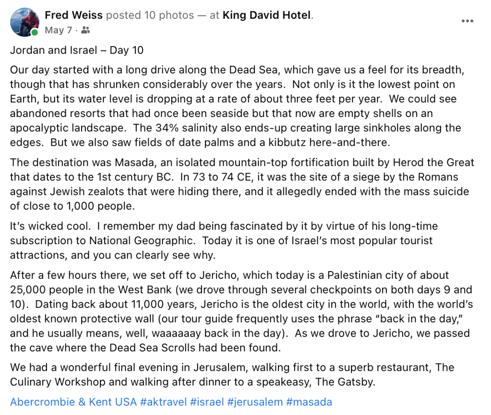This screenshot has width=491, height=415.
Task: Open the Abercrombie & Kent USA page link
Action: click(x=73, y=402)
